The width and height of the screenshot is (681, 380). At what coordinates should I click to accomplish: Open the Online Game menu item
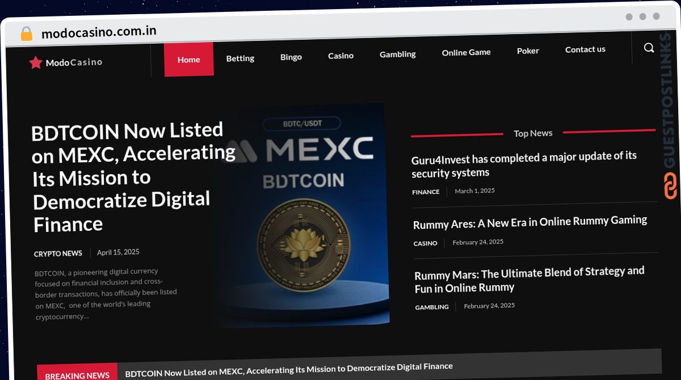coord(466,52)
